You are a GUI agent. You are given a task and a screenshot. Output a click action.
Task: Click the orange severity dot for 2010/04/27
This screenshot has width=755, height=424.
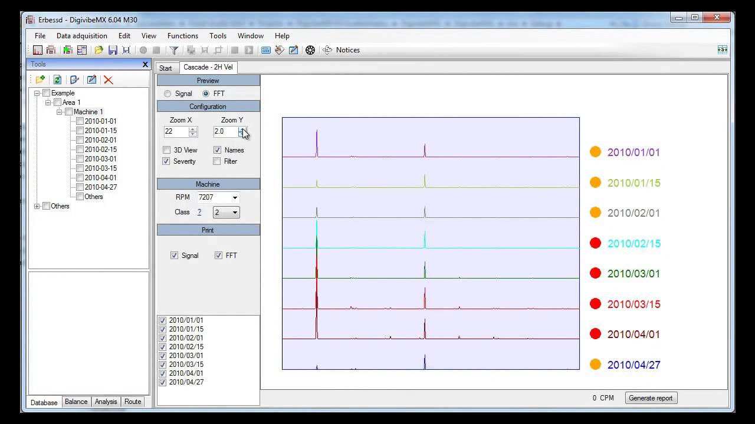595,365
